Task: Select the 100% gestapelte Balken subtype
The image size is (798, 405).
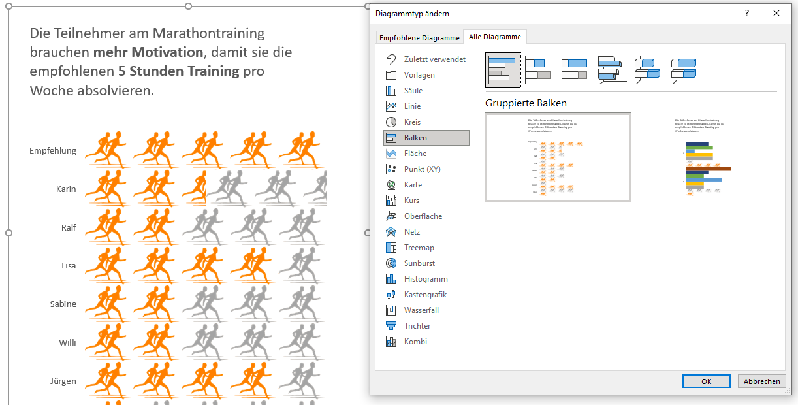Action: [575, 70]
